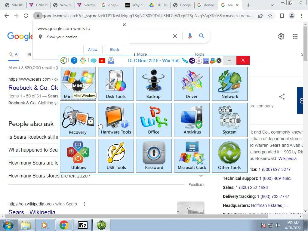Open the Disk Tools category
308x231 pixels.
click(x=116, y=84)
